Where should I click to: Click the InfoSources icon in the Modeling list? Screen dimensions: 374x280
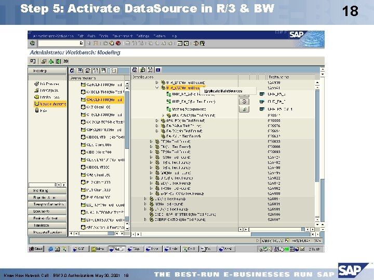(36, 97)
